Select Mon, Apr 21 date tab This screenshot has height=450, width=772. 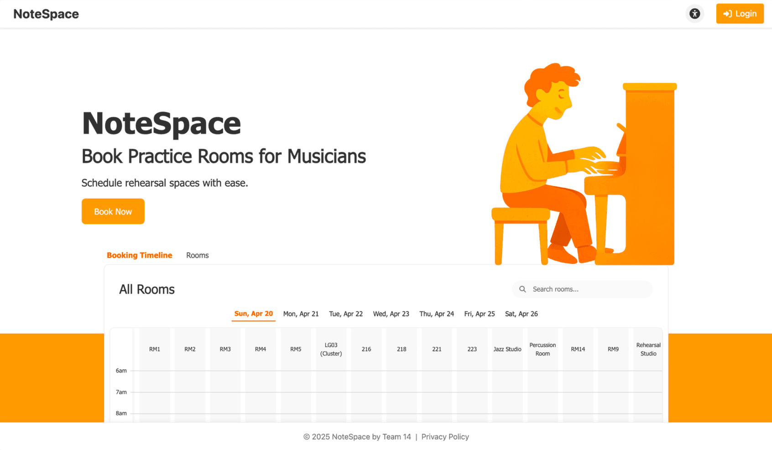(x=301, y=314)
